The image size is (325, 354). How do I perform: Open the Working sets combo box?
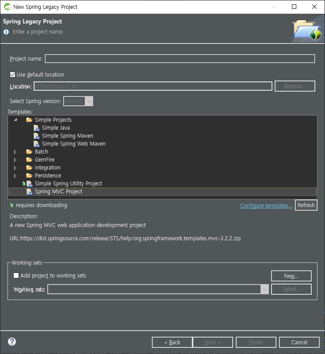(158, 289)
